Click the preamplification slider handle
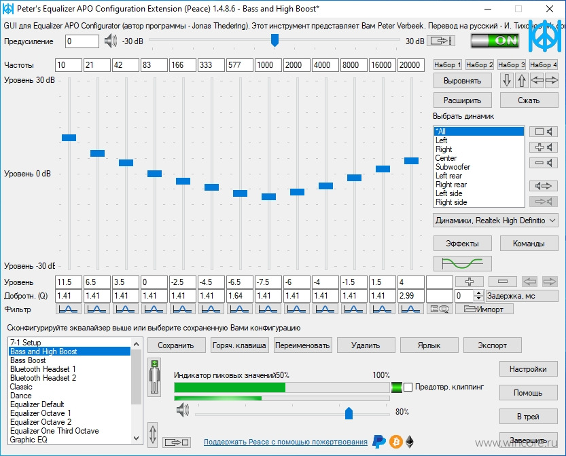Screen dimensions: 566x456 tap(275, 40)
